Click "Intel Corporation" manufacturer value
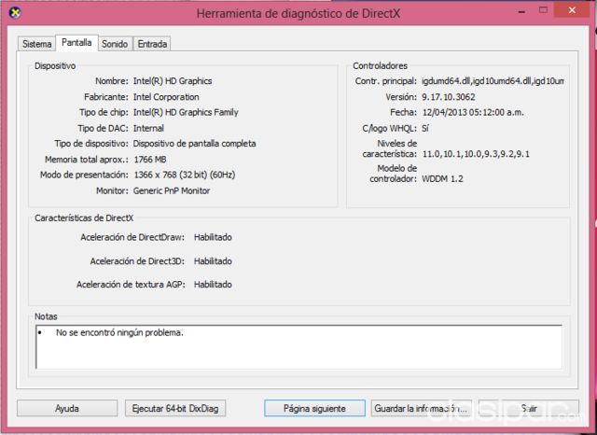 pos(166,97)
